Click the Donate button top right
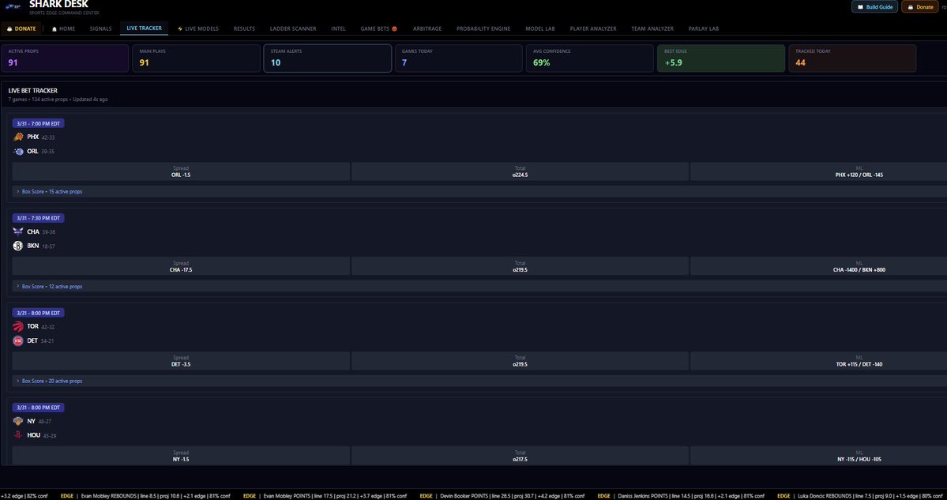947x500 pixels. pos(922,6)
